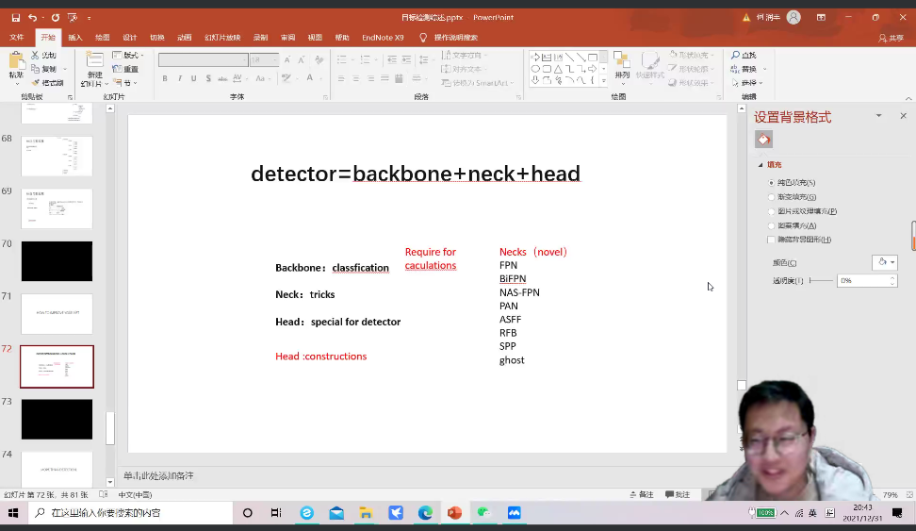Viewport: 916px width, 531px height.
Task: Undo the last action
Action: [33, 18]
